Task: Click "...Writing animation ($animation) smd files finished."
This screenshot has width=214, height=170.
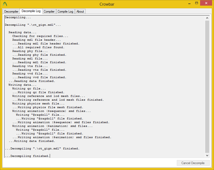Action: (62, 137)
